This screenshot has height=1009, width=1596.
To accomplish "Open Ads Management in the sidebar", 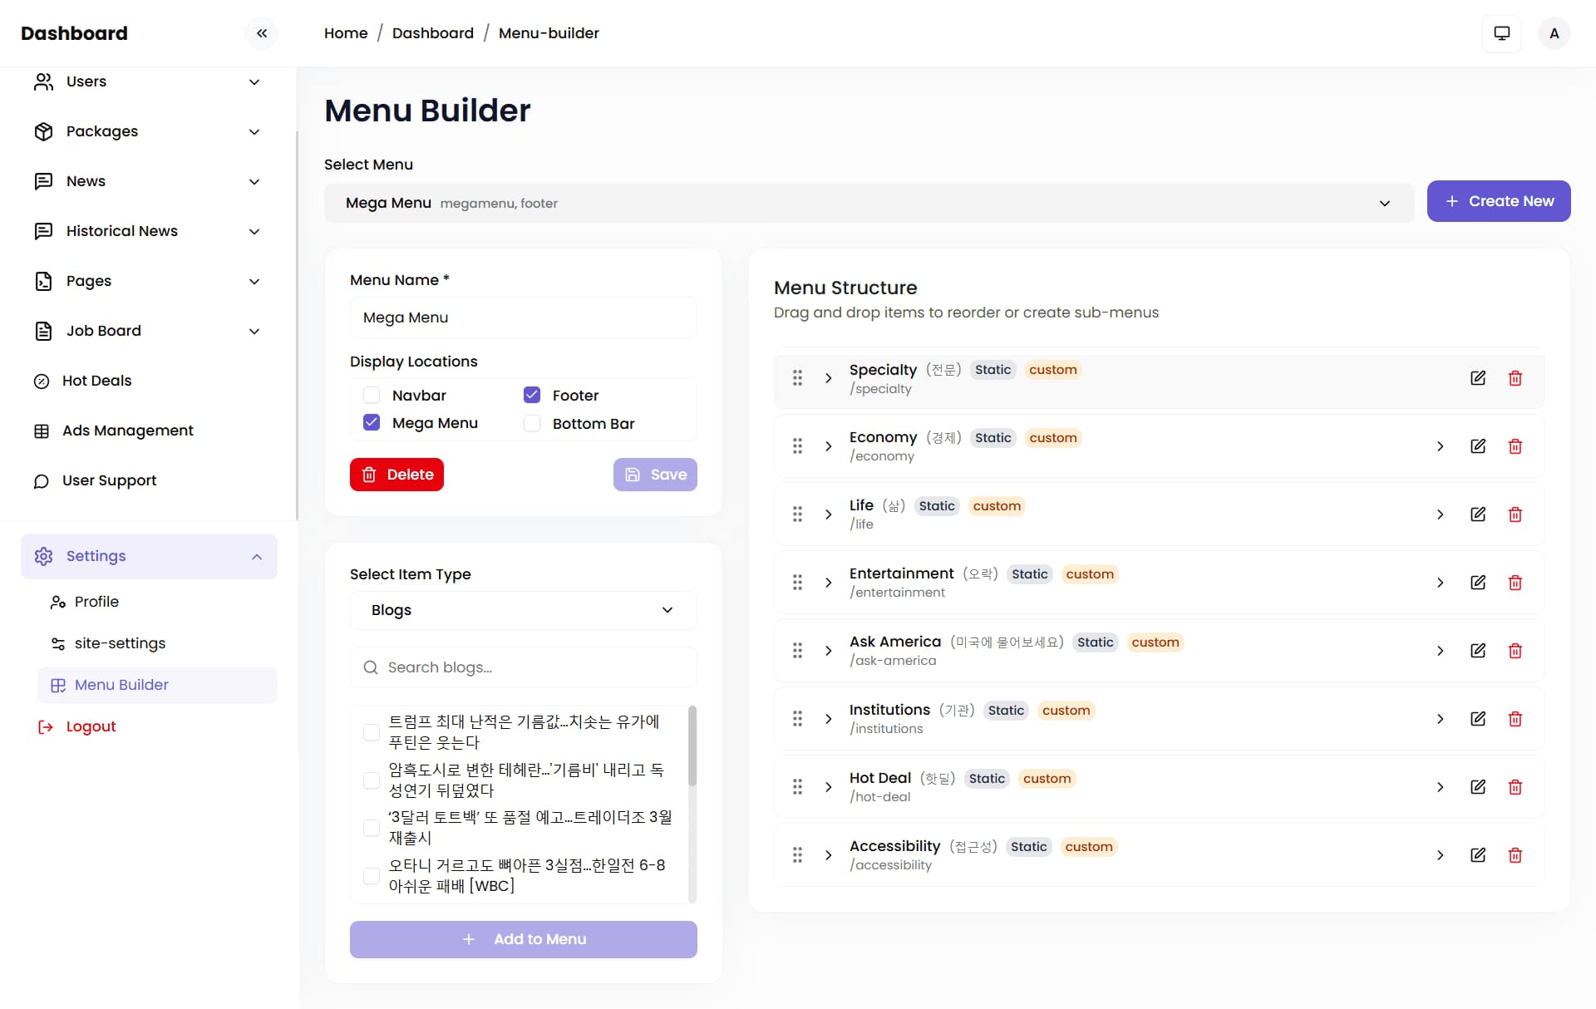I will tap(128, 431).
